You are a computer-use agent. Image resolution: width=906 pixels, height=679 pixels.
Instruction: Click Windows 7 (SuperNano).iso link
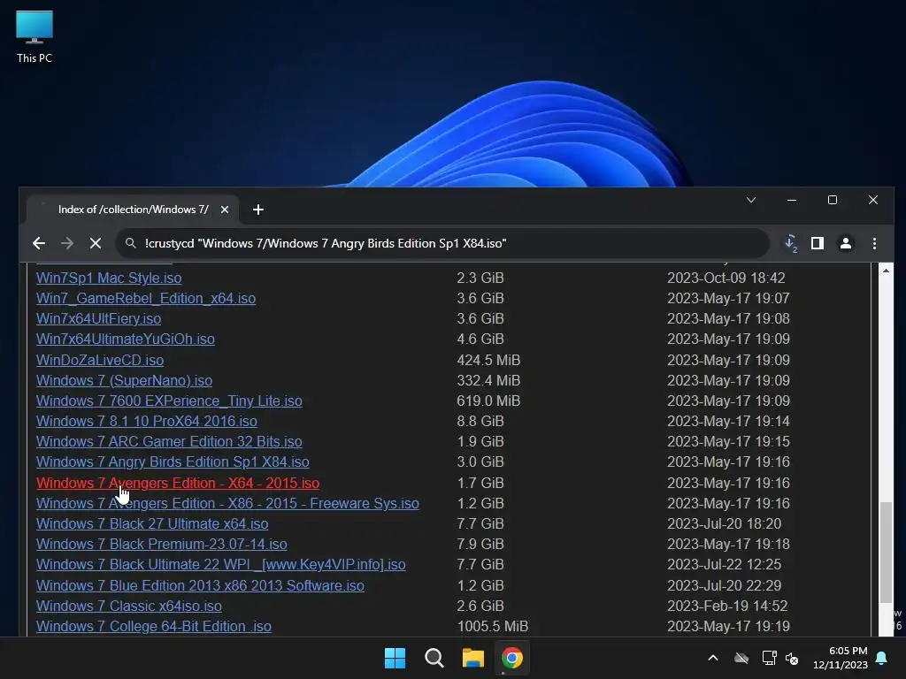(124, 380)
